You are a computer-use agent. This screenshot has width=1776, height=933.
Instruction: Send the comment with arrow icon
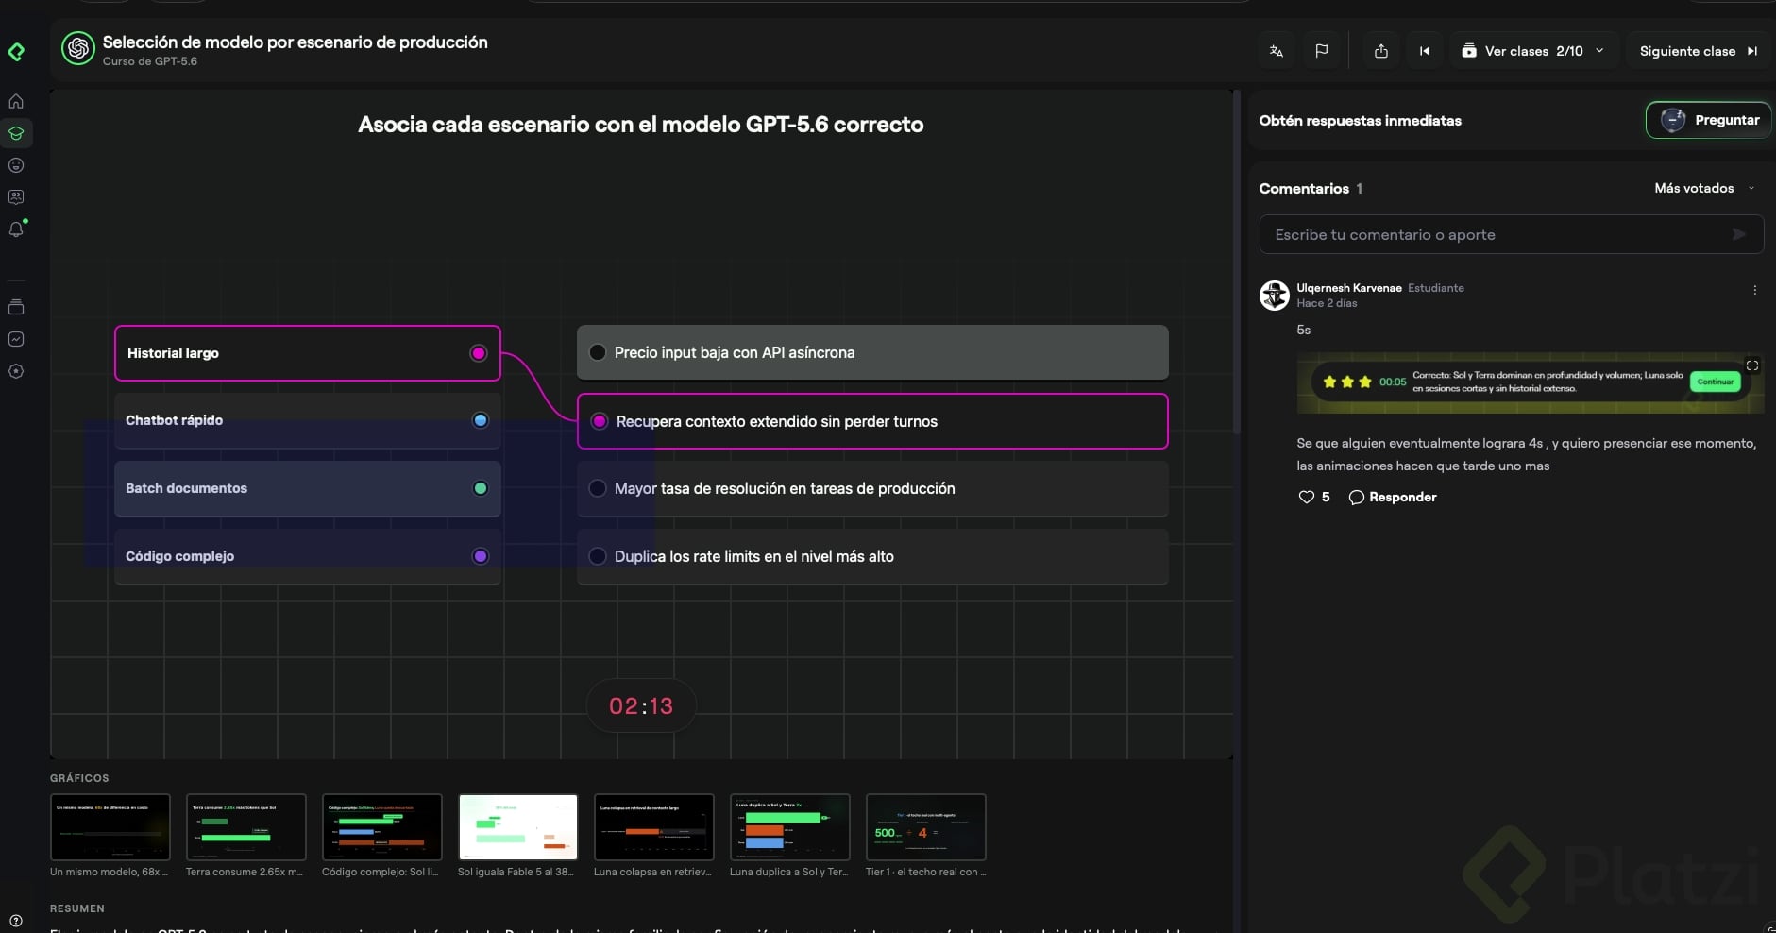coord(1739,234)
